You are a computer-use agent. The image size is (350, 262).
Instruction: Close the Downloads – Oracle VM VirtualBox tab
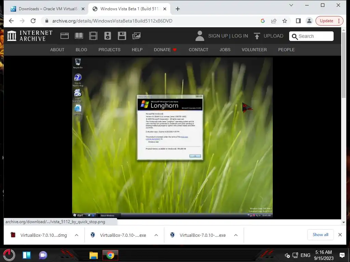(83, 9)
